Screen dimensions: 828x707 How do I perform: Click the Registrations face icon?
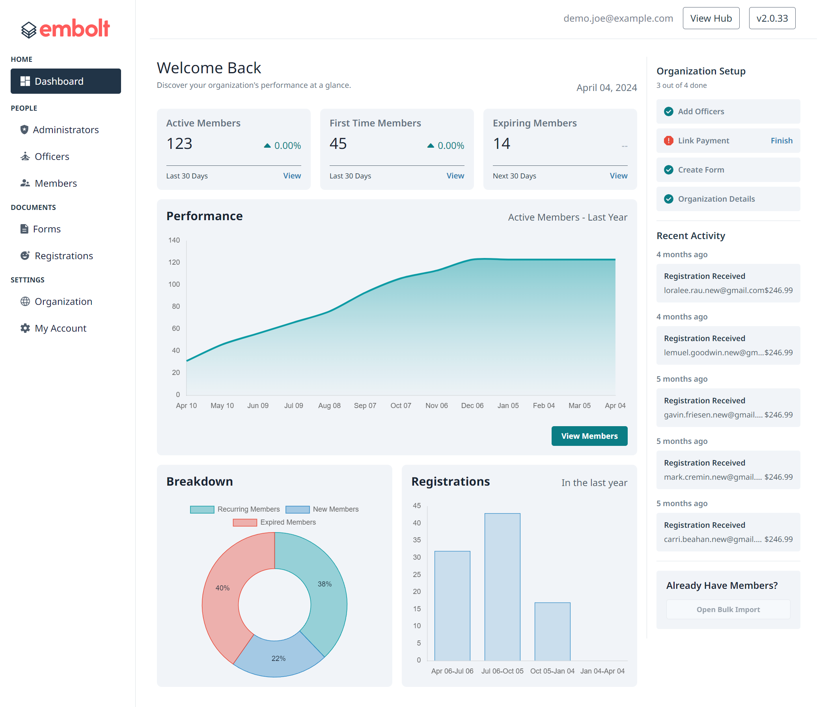[25, 256]
